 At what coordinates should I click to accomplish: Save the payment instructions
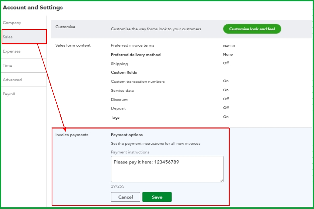pos(157,197)
